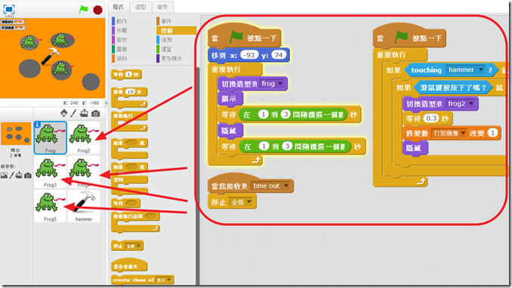
Task: Click the repeat 10 times palette block
Action: point(129,97)
